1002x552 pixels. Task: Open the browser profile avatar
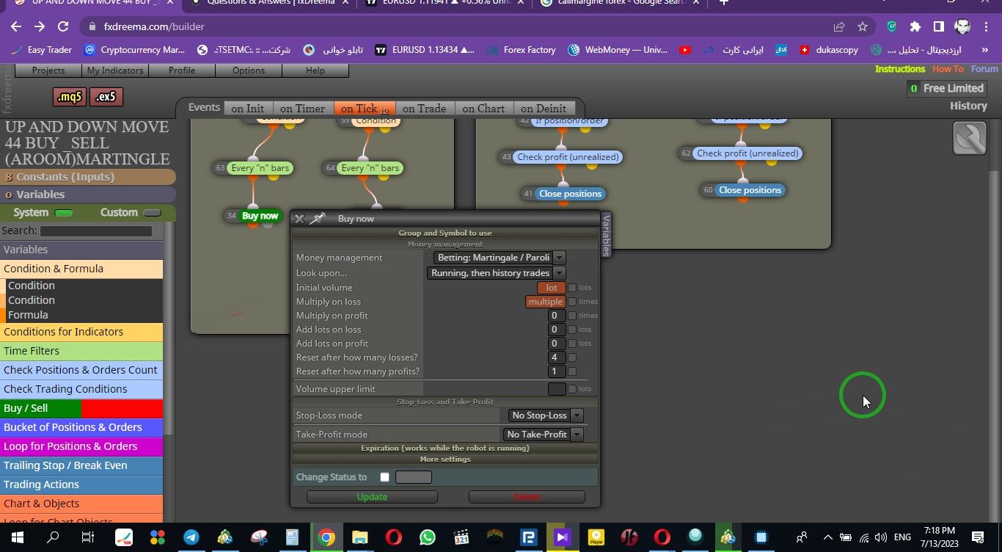[962, 26]
